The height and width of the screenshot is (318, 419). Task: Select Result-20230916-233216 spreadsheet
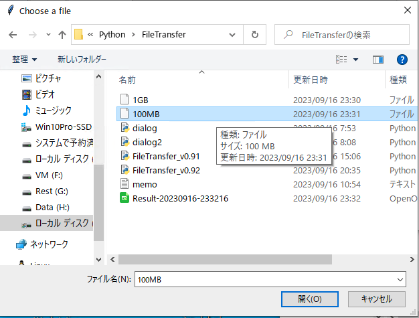(180, 199)
